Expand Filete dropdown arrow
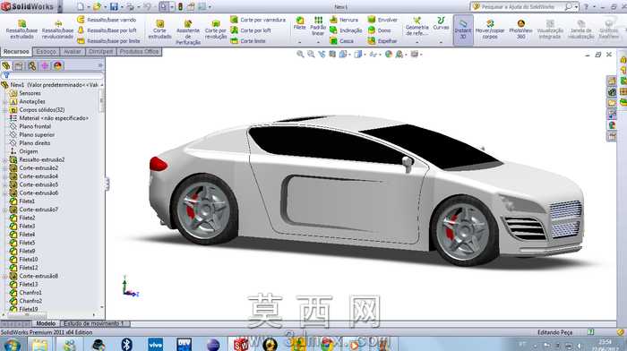This screenshot has width=627, height=351. pos(299,42)
